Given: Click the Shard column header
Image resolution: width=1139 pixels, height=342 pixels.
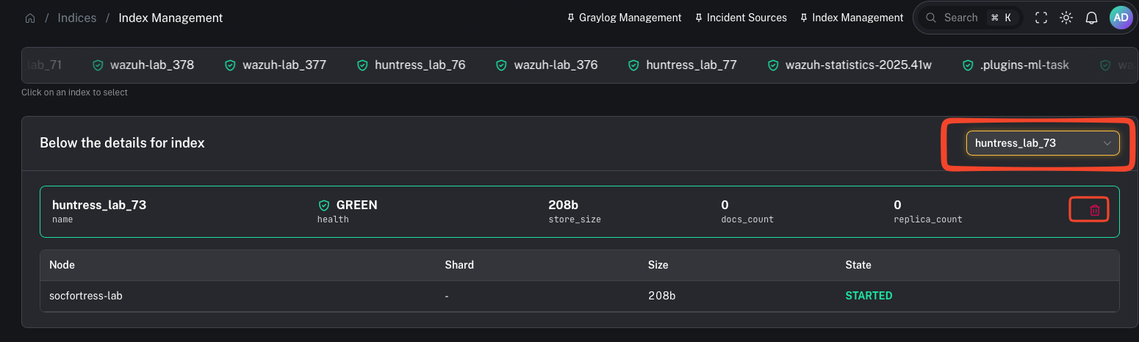Looking at the screenshot, I should [x=459, y=264].
